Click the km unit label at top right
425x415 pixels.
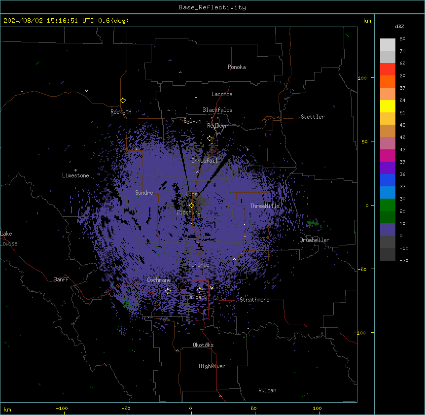click(367, 21)
